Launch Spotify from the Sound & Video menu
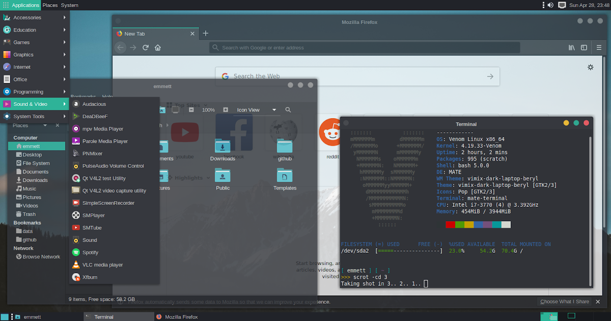Viewport: 611px width, 321px height. point(91,252)
